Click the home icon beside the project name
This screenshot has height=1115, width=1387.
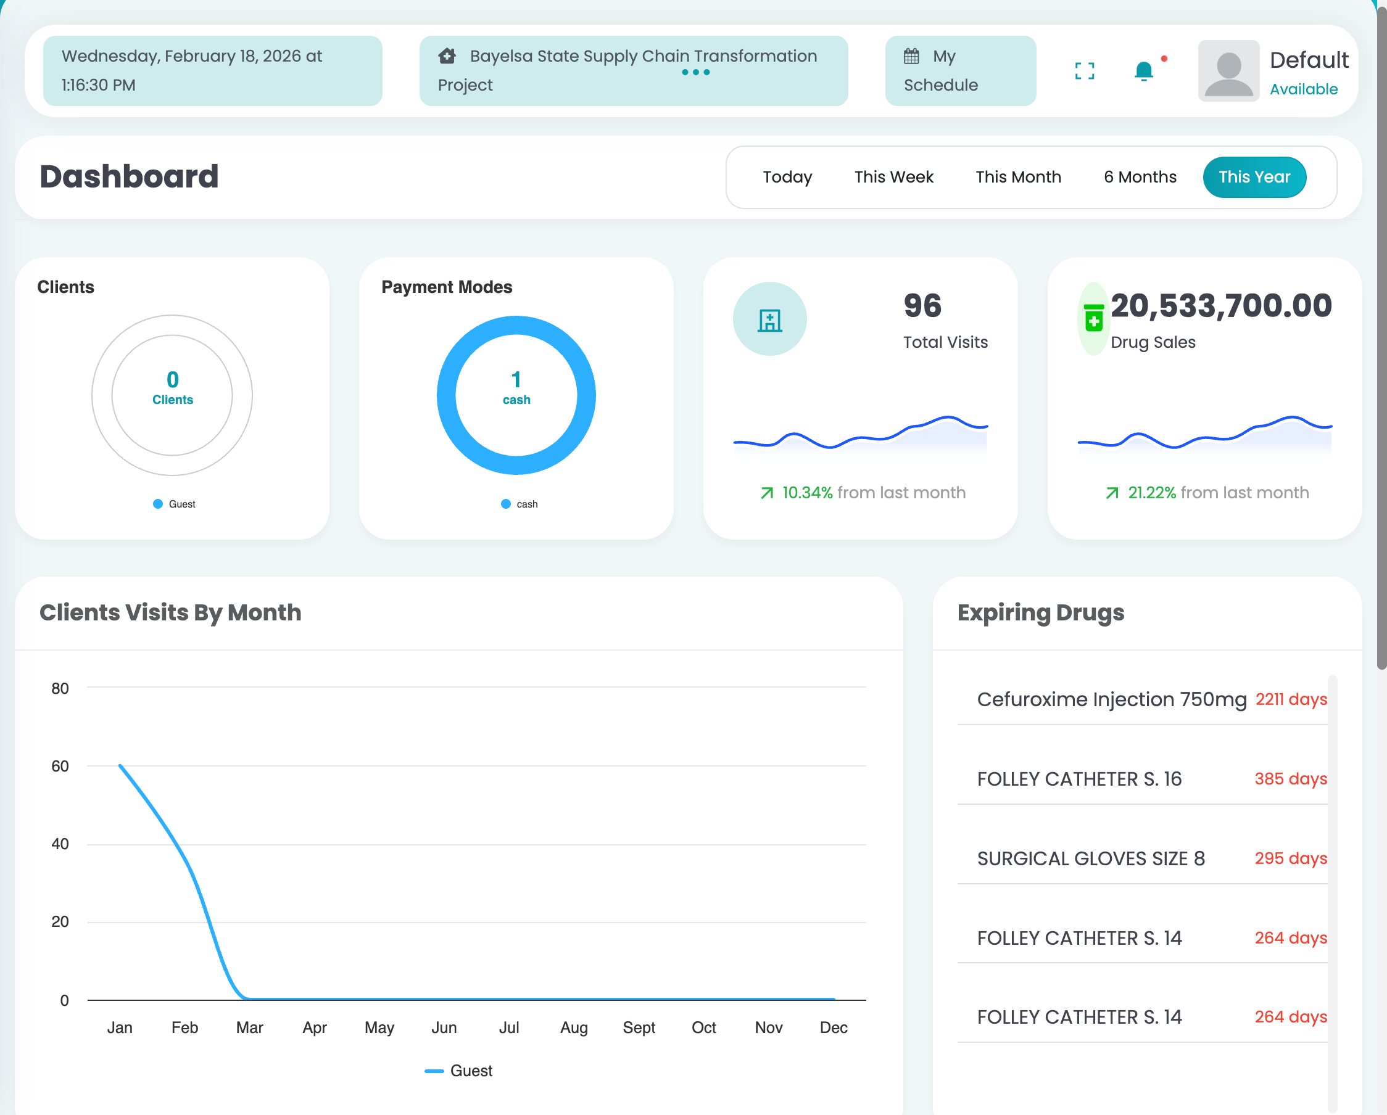pos(447,56)
